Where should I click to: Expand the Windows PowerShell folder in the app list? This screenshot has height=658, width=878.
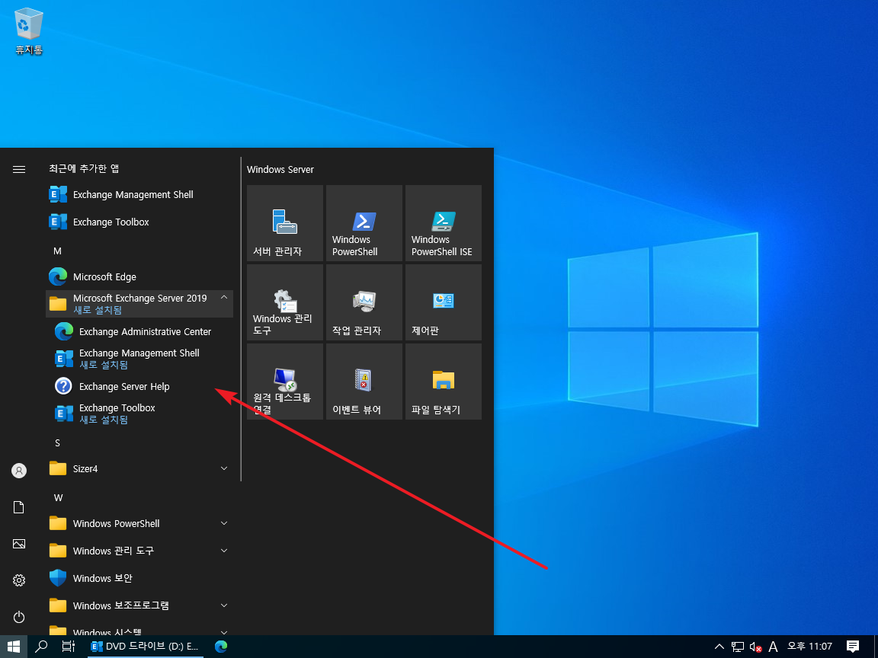[x=139, y=523]
